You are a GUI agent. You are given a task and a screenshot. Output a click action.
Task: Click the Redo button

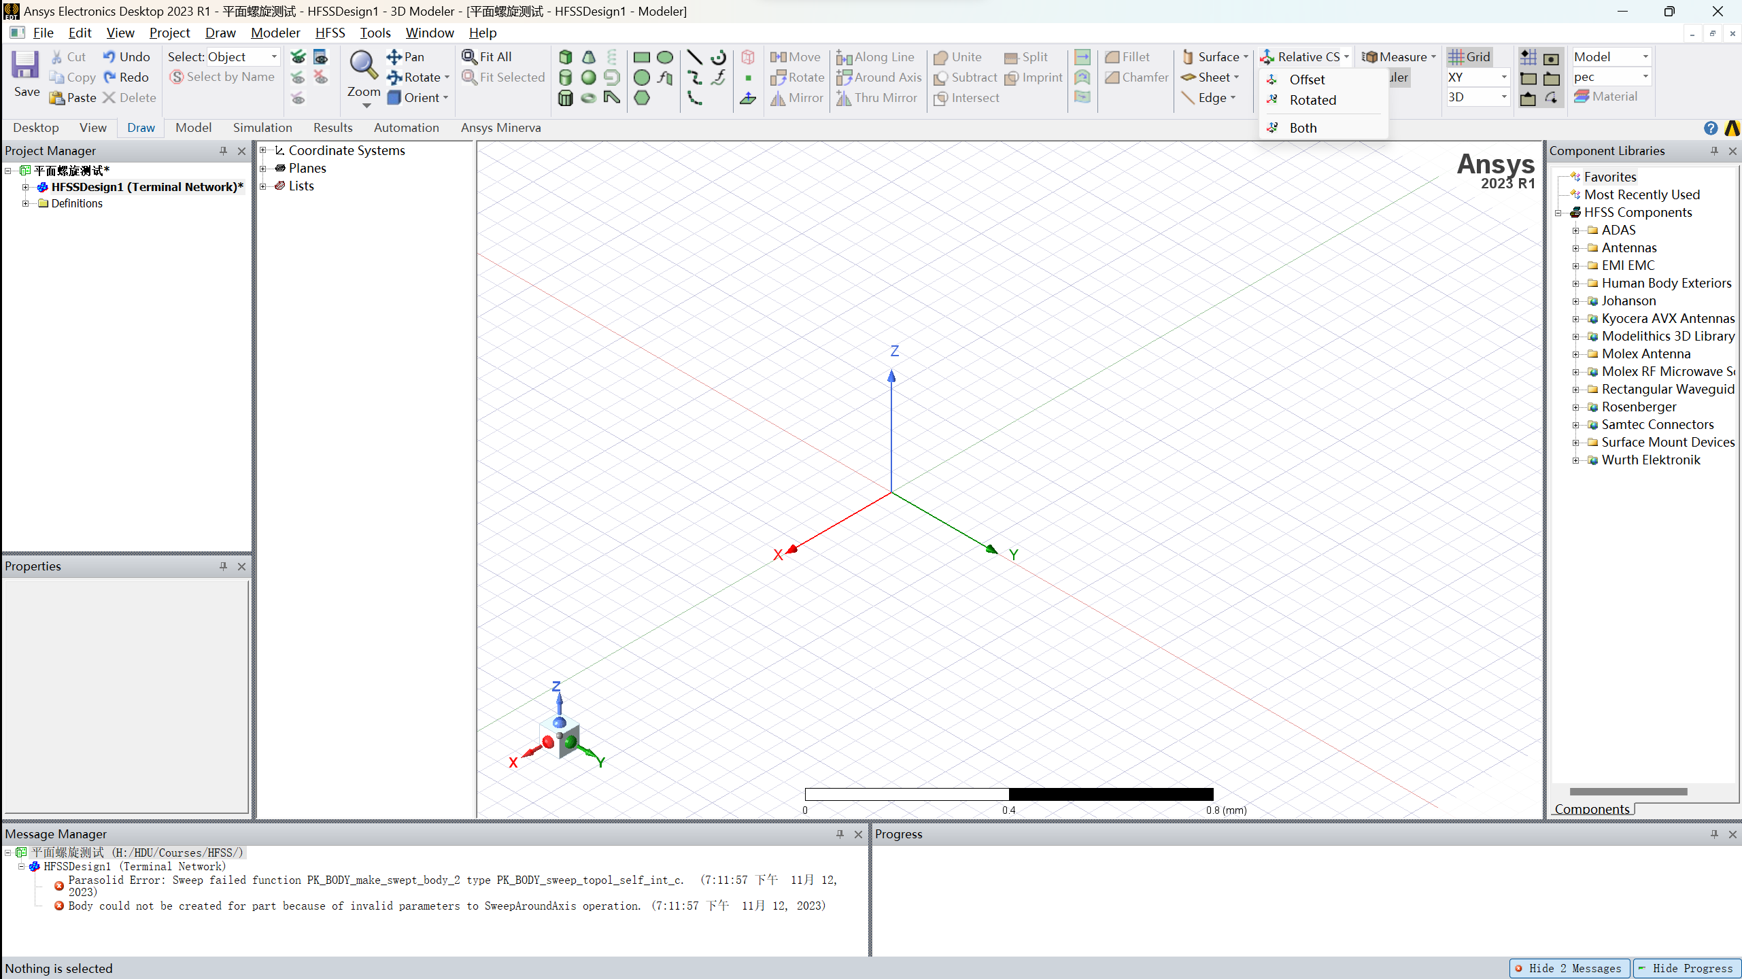[126, 78]
